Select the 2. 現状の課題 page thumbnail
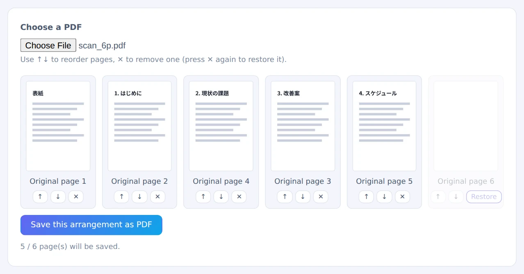524x274 pixels. [x=221, y=126]
